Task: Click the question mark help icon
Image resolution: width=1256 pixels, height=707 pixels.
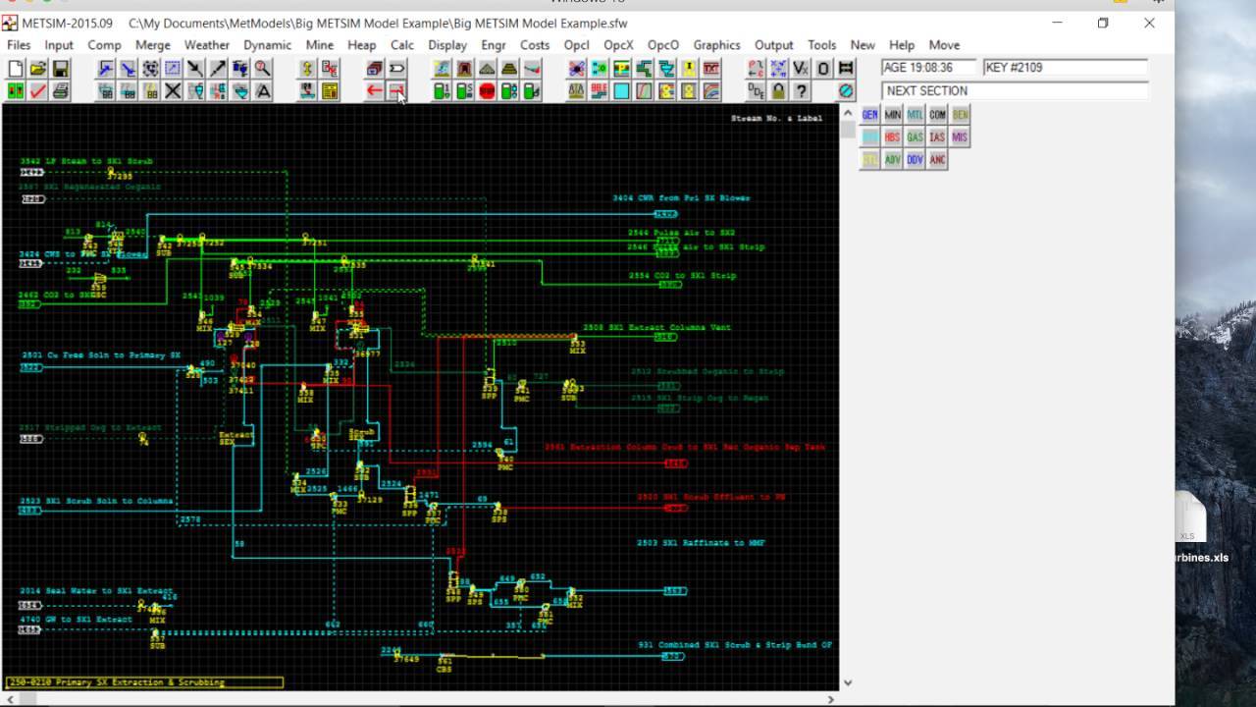Action: (x=802, y=91)
